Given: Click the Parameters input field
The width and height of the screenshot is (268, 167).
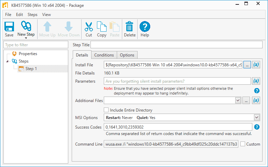Looking at the screenshot, I should point(177,81).
